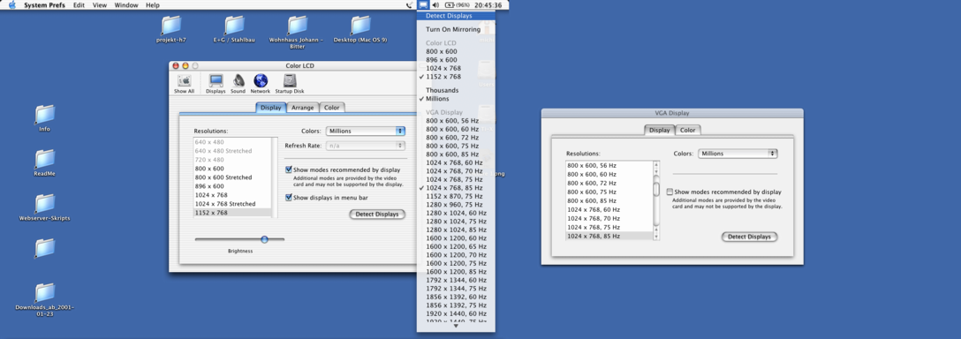Choose 1600 x 1200, 60 Hz in menu
This screenshot has width=961, height=339.
(x=456, y=237)
